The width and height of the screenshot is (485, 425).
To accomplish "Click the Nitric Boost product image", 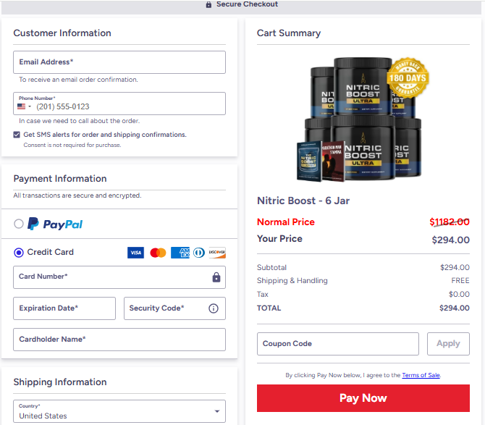I will click(359, 119).
